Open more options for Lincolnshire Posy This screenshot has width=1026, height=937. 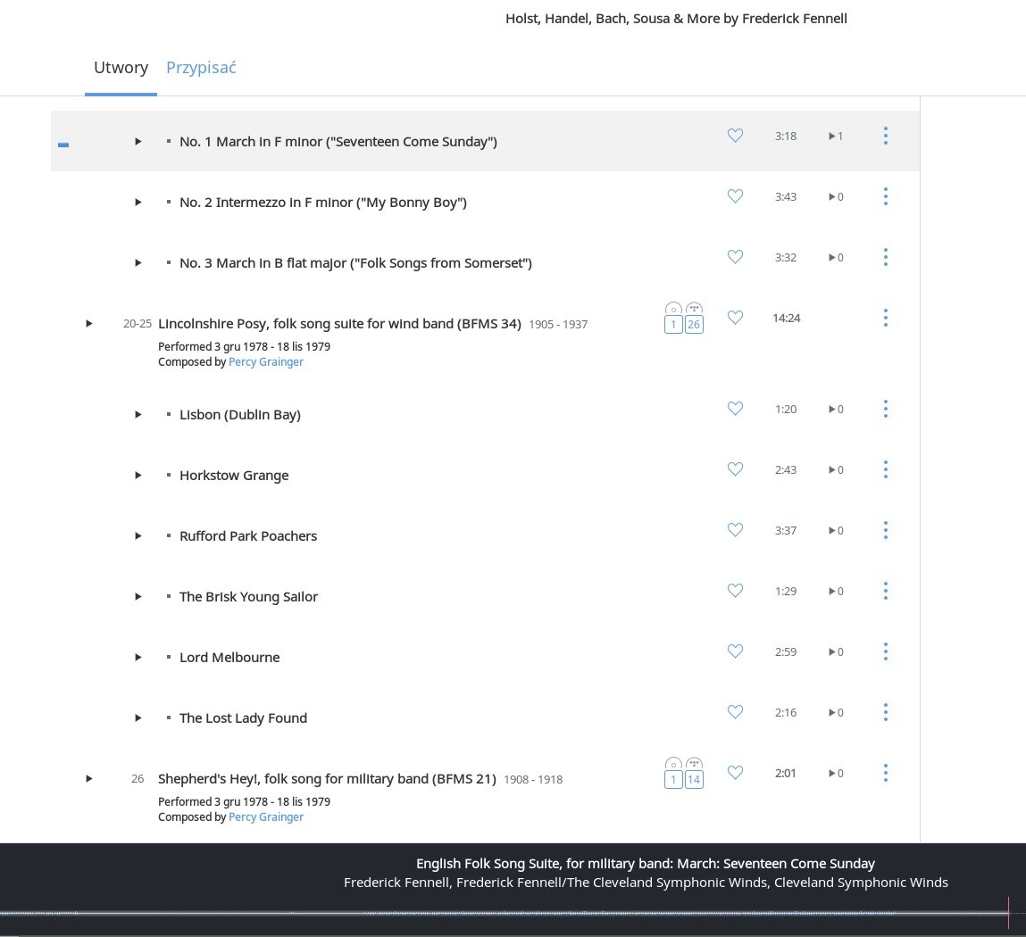pos(885,318)
